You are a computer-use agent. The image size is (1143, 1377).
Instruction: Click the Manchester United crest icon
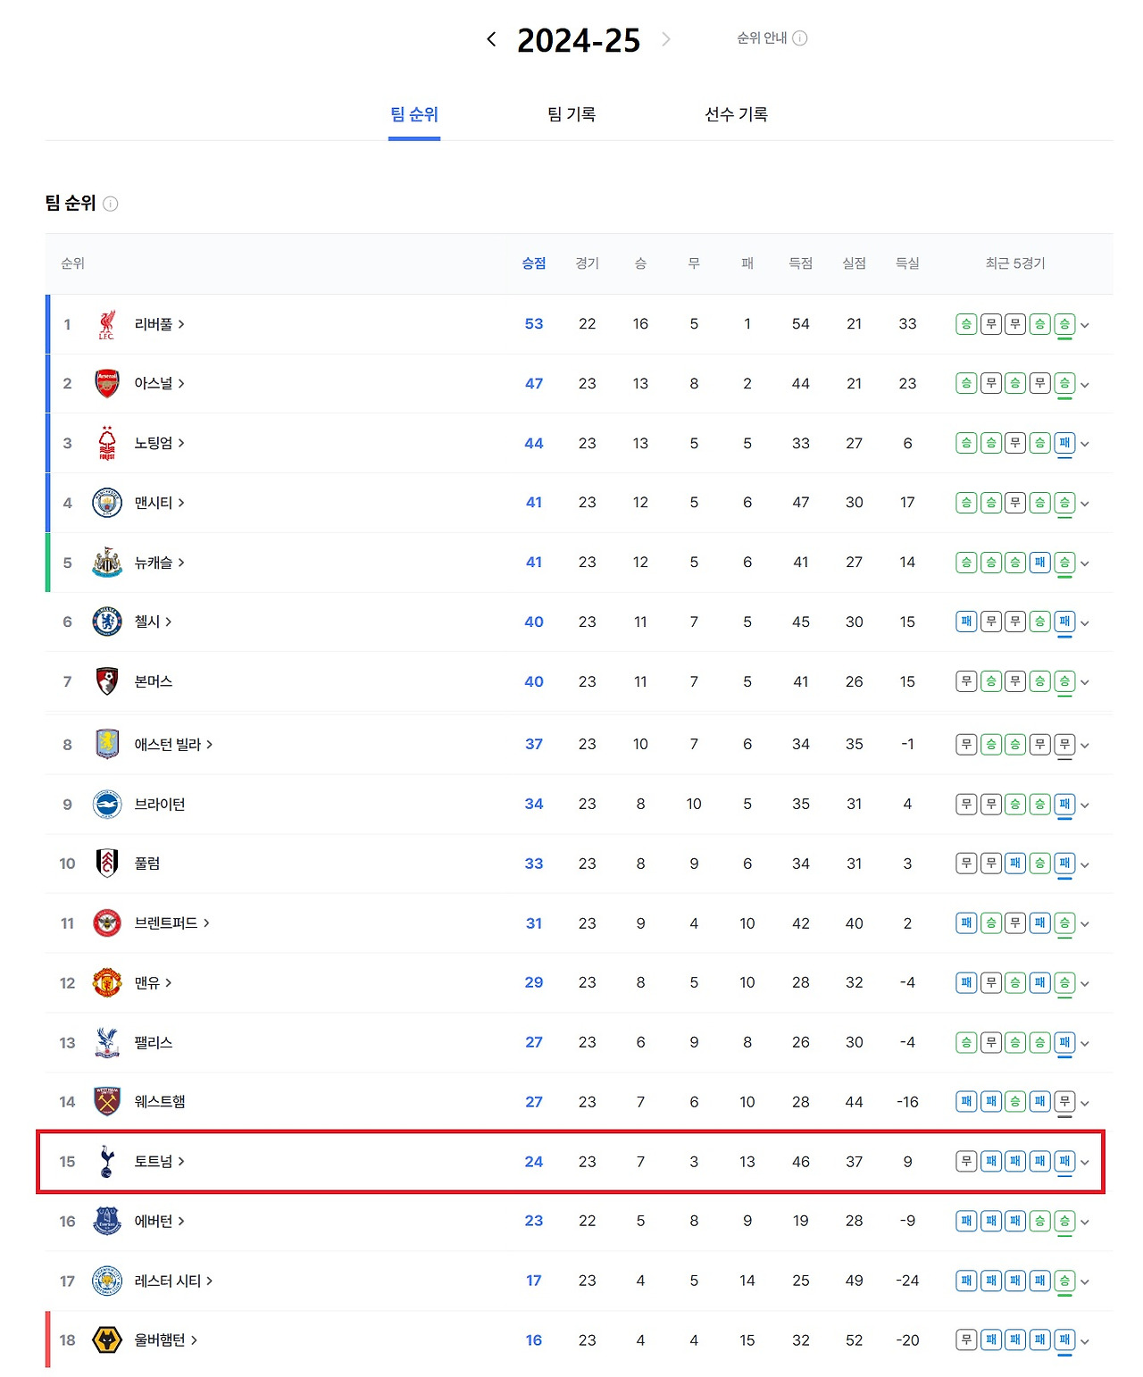[107, 982]
